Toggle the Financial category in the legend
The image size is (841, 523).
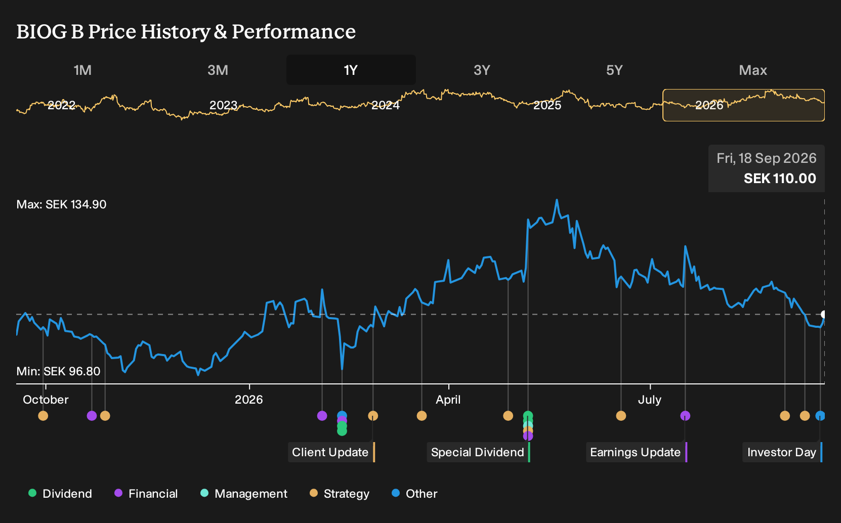146,494
